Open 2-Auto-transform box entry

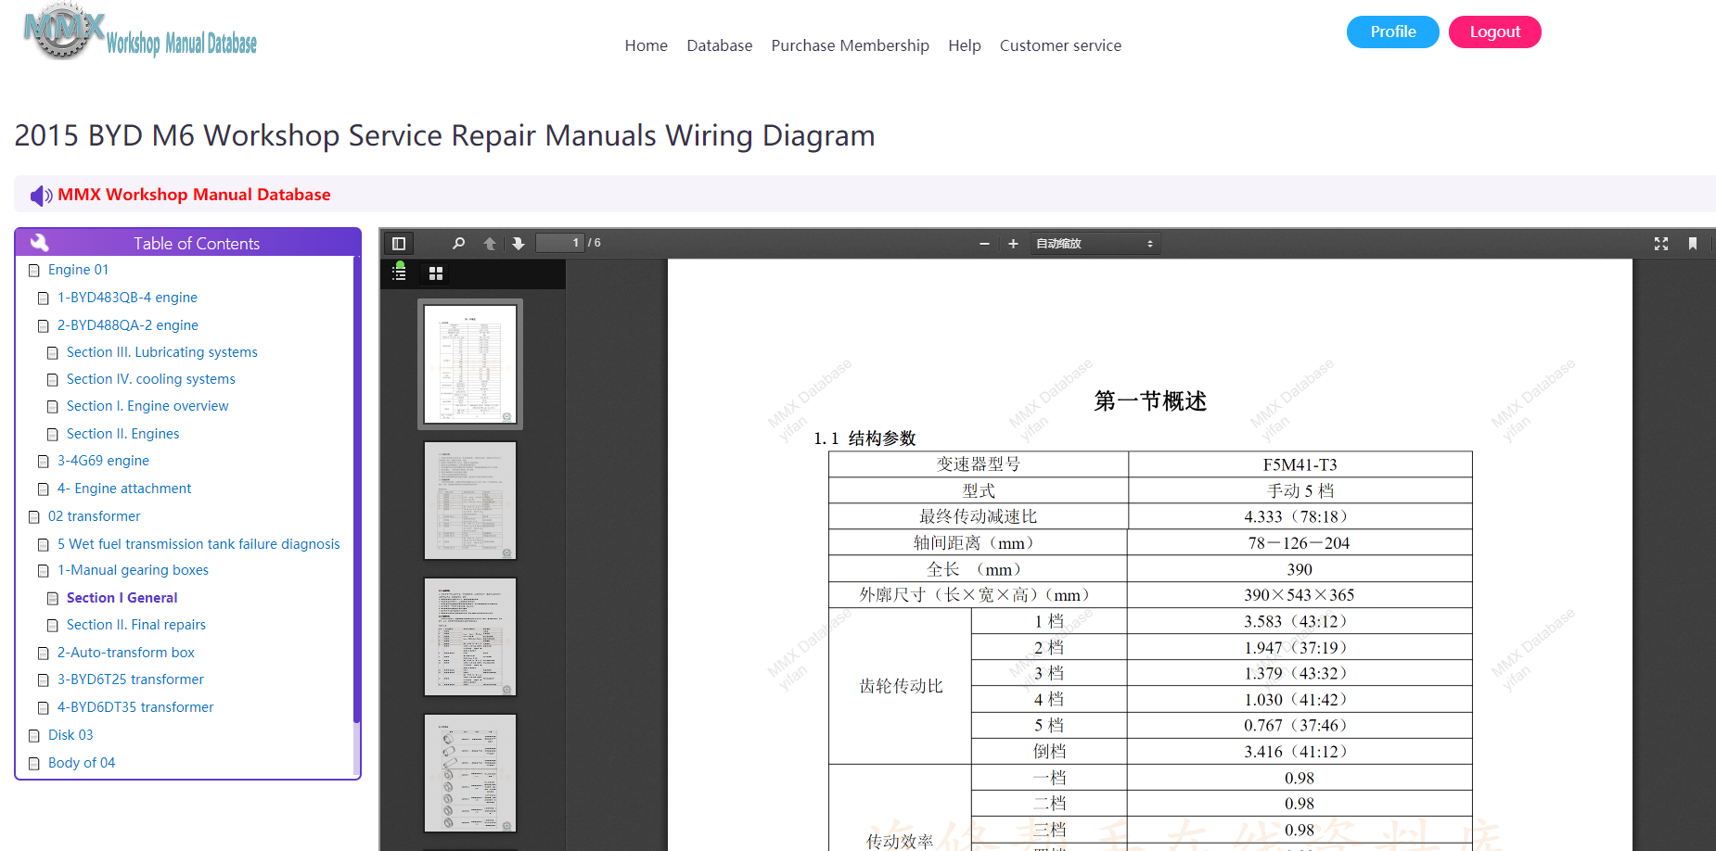126,653
